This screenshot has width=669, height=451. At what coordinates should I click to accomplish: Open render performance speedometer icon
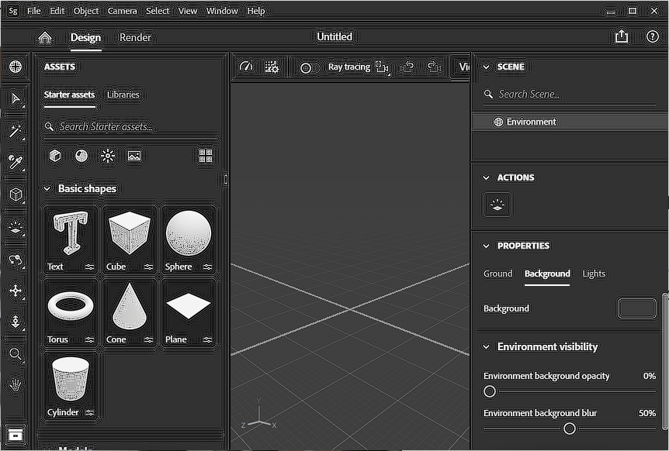[246, 67]
